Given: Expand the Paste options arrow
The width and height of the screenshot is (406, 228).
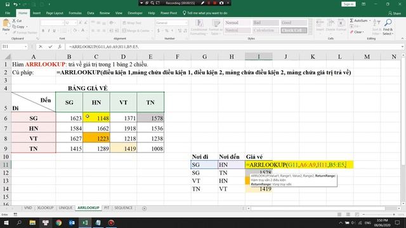Looking at the screenshot, I should point(6,33).
